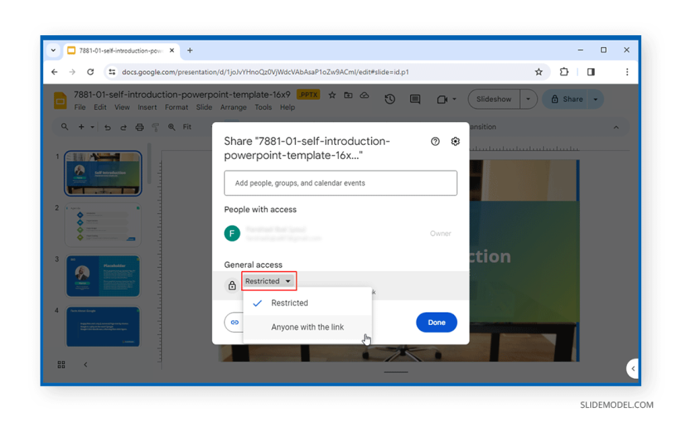Click the lock icon under General access
The height and width of the screenshot is (422, 681).
[232, 285]
